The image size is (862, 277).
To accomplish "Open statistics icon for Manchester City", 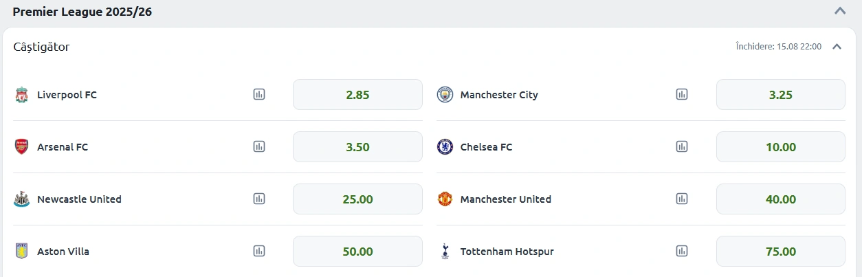I will coord(682,94).
